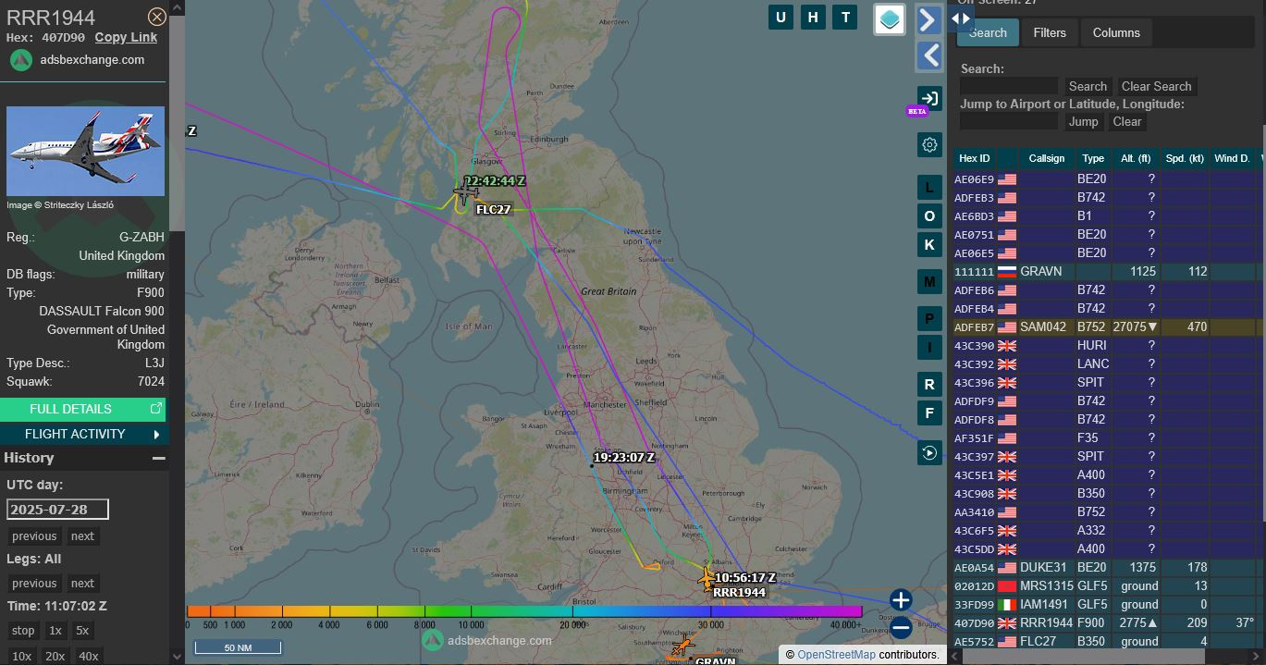Zoom out with the minus icon
1266x665 pixels.
(901, 628)
